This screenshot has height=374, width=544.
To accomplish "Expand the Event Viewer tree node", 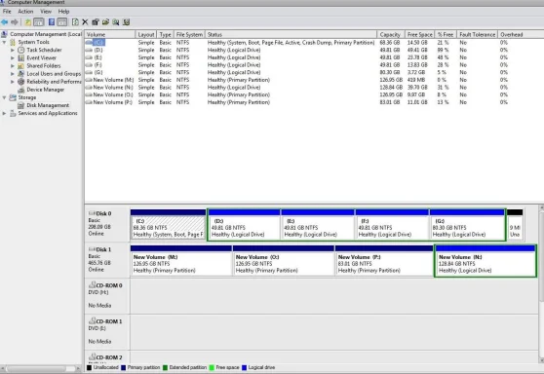I will click(13, 57).
